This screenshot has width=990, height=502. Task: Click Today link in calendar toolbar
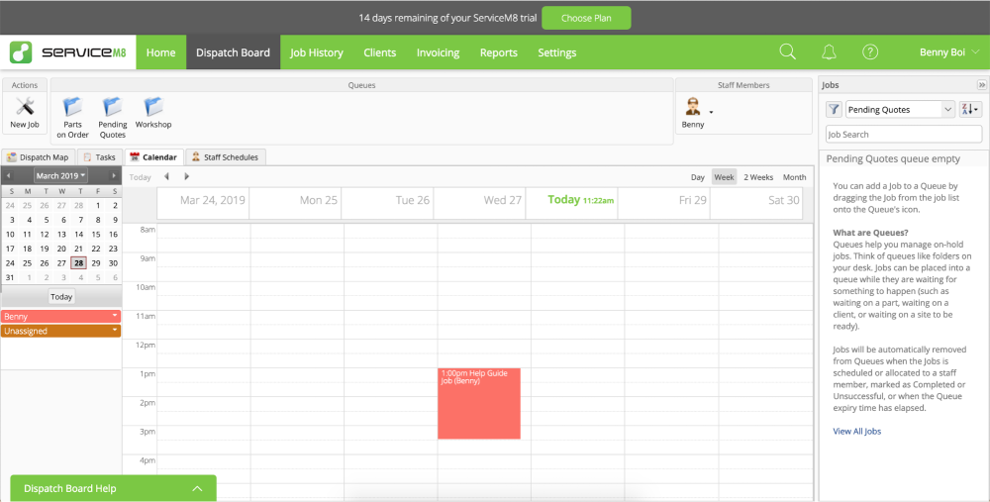pos(141,177)
